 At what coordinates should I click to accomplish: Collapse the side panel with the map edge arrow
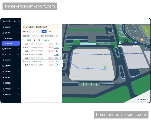(62, 64)
